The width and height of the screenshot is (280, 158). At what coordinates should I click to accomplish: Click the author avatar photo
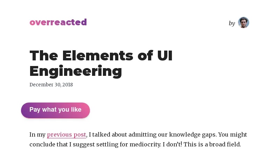(243, 22)
